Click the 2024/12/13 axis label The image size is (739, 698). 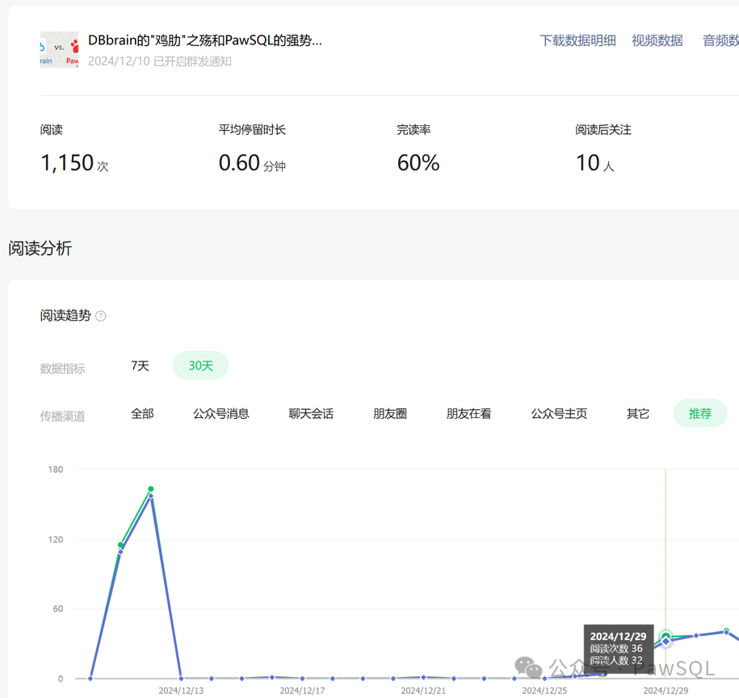pos(181,691)
